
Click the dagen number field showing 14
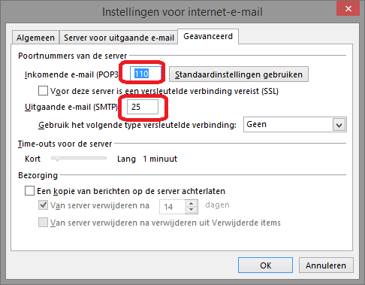click(173, 207)
